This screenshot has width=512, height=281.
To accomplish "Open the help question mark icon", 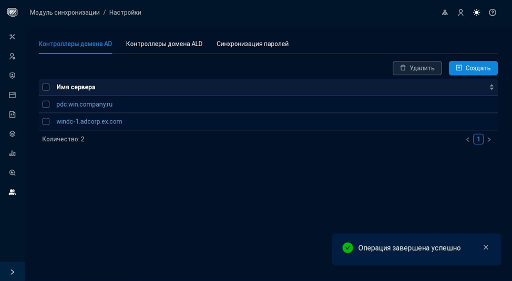I will tap(493, 13).
